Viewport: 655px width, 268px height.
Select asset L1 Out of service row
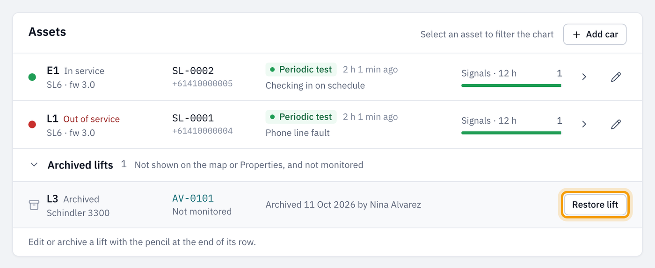(x=327, y=125)
